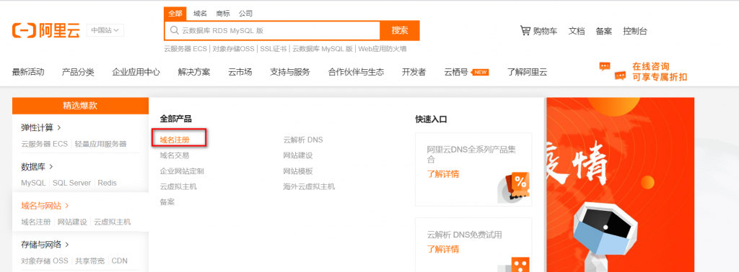Open the 备案 link in header
Screen dimensions: 739x272
click(604, 31)
